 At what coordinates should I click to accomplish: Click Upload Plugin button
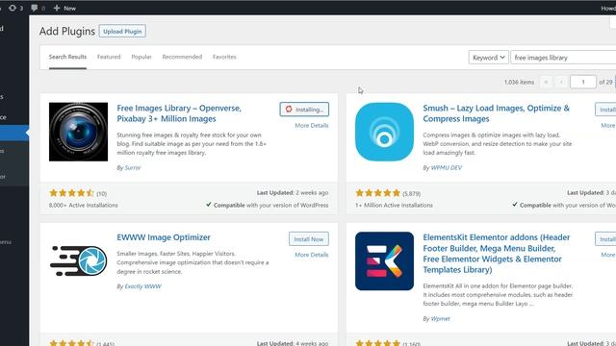pos(122,31)
